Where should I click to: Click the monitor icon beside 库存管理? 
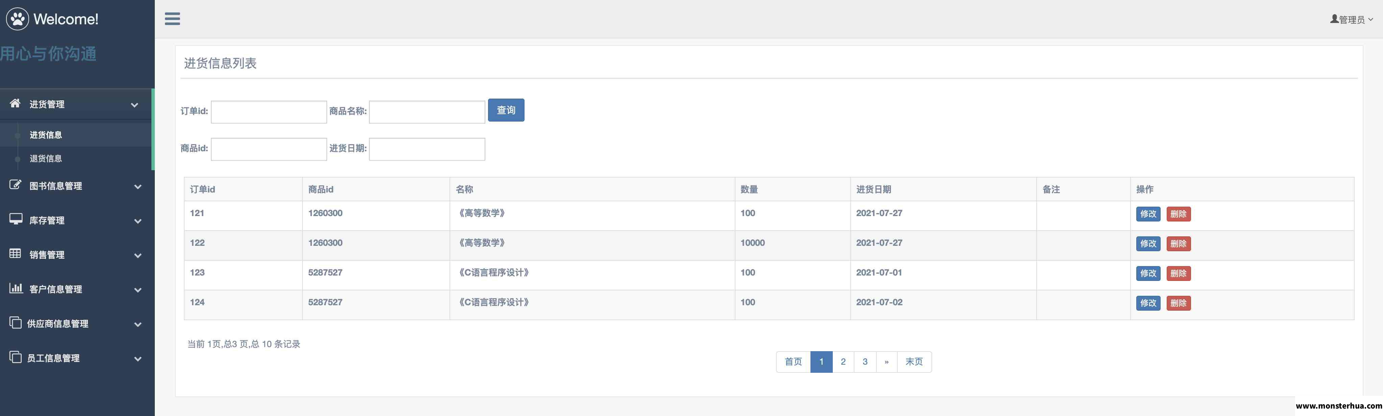[16, 219]
